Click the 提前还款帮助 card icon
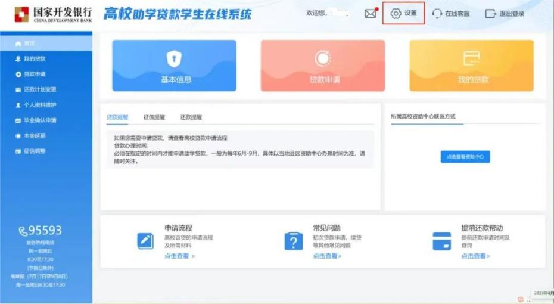 pyautogui.click(x=441, y=241)
